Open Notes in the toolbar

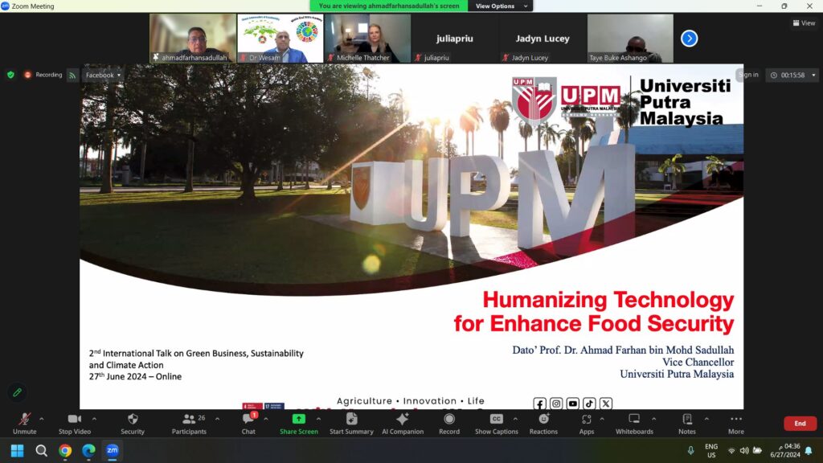pyautogui.click(x=686, y=423)
